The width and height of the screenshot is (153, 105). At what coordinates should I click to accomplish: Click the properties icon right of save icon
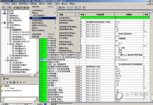(21, 7)
